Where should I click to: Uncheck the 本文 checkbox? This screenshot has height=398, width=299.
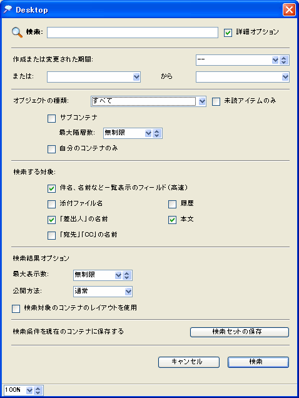click(x=173, y=220)
